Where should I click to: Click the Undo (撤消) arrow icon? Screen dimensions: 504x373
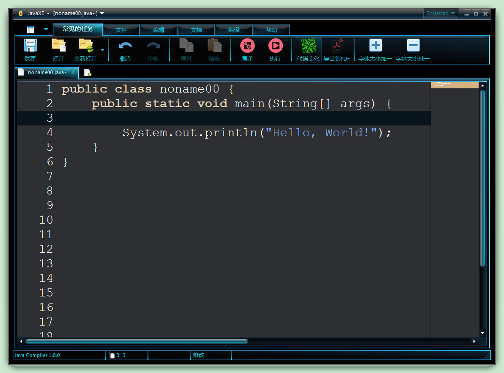click(x=125, y=46)
